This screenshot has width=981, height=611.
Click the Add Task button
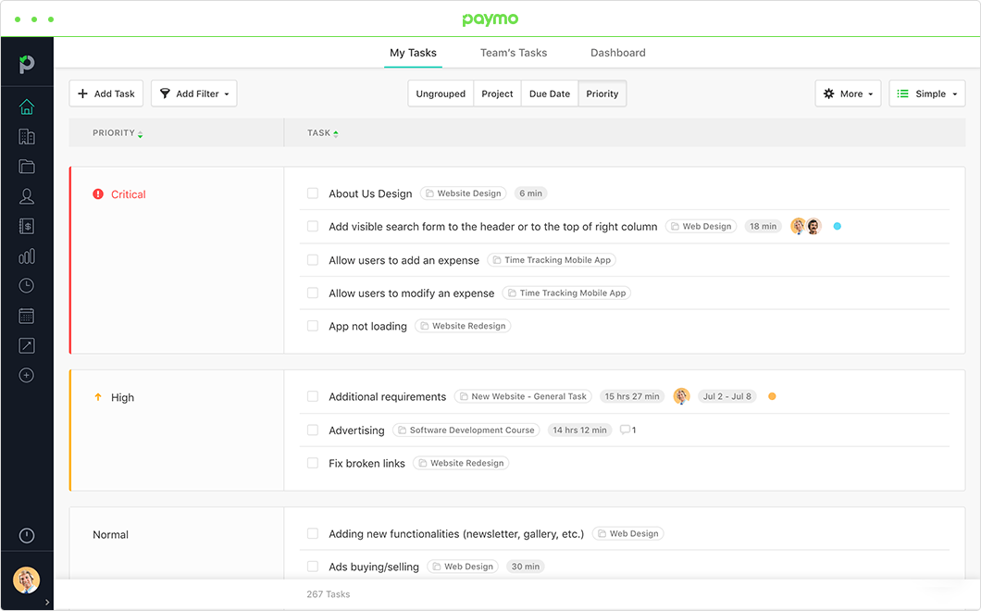[x=106, y=93]
